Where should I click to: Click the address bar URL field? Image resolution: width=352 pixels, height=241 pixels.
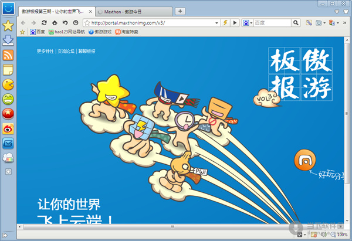click(x=151, y=23)
